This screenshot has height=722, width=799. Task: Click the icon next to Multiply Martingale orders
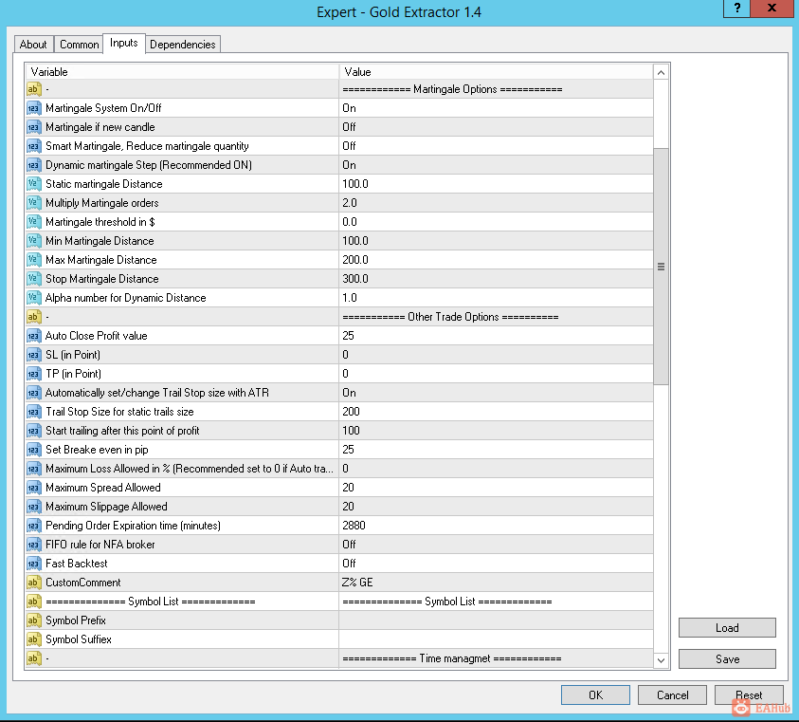[x=33, y=203]
